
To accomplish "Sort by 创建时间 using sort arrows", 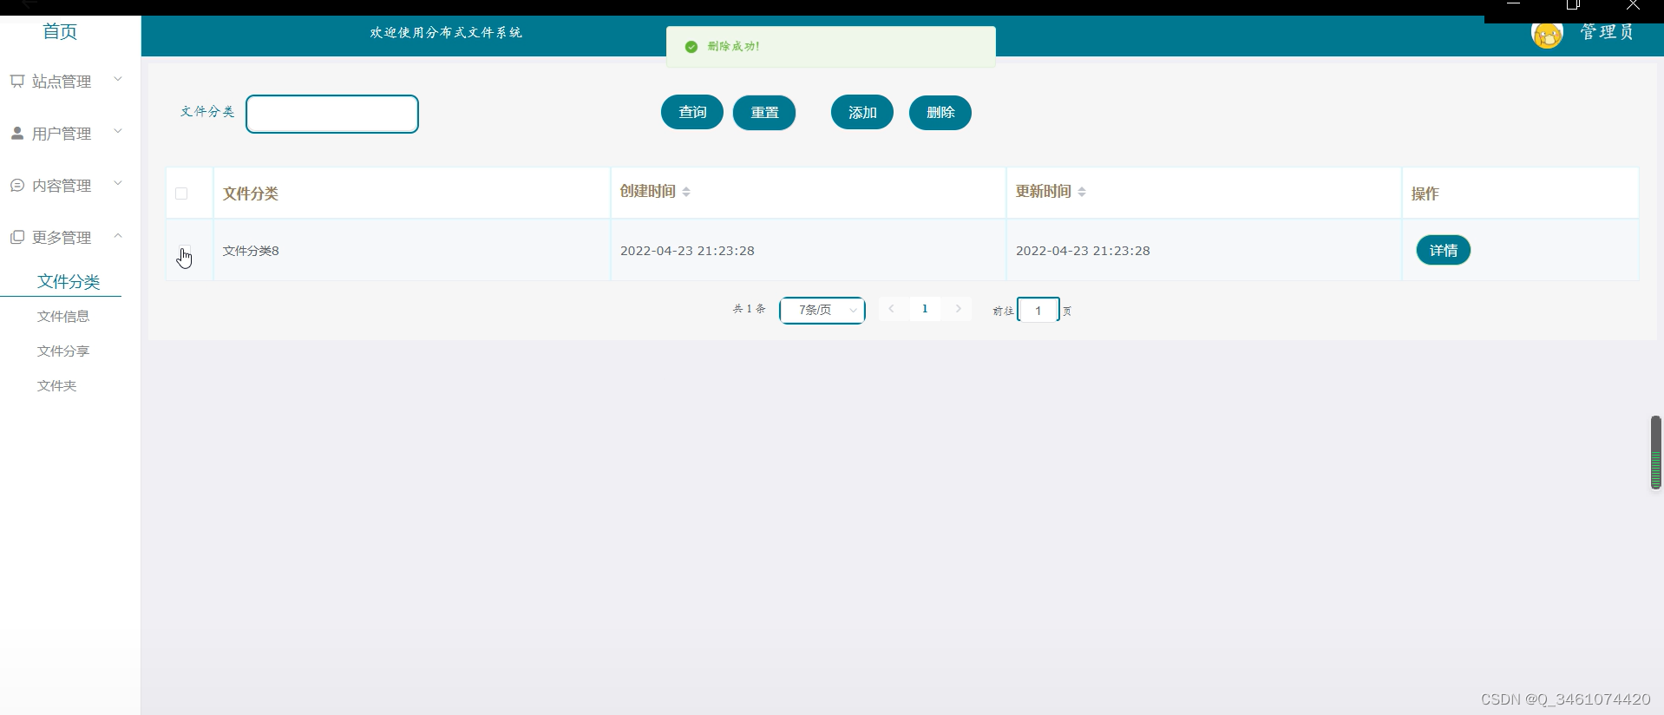I will [686, 192].
